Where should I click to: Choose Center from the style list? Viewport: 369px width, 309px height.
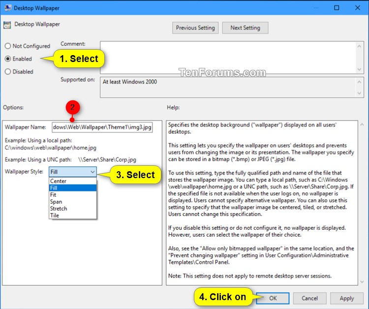coord(73,181)
